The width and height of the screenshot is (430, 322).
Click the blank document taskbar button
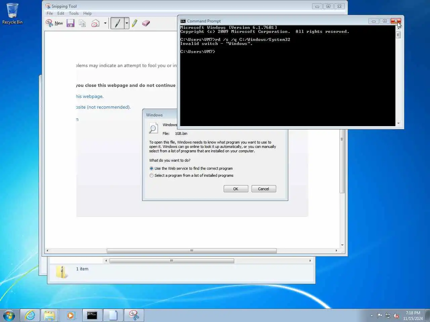coord(113,316)
